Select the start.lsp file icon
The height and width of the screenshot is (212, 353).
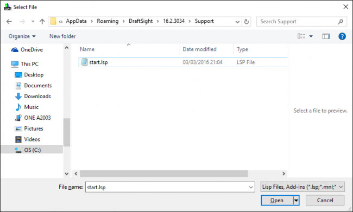[84, 62]
